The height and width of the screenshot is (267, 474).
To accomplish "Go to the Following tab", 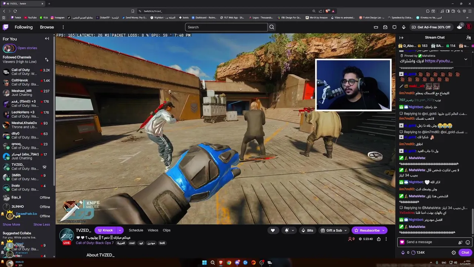I will [x=24, y=27].
